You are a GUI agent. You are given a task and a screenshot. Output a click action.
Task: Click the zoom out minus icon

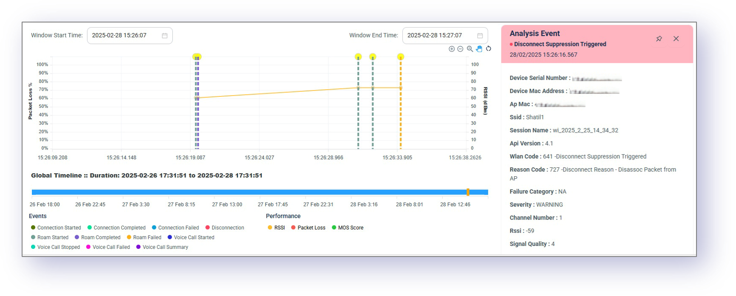click(460, 49)
